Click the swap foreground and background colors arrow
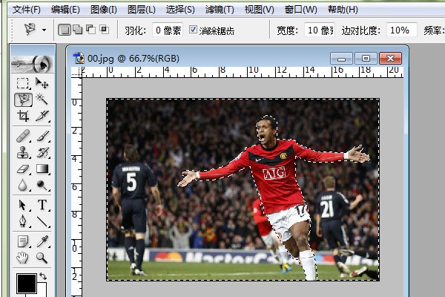This screenshot has width=445, height=297. 43,276
